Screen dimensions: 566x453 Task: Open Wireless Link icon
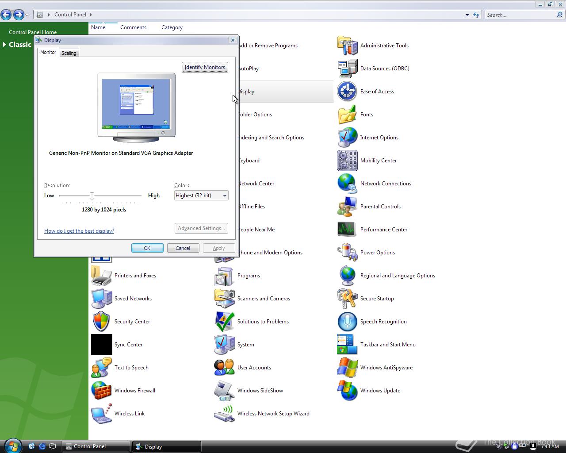point(101,414)
